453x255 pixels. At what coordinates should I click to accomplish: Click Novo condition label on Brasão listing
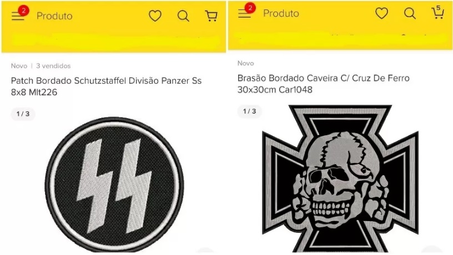(x=245, y=63)
